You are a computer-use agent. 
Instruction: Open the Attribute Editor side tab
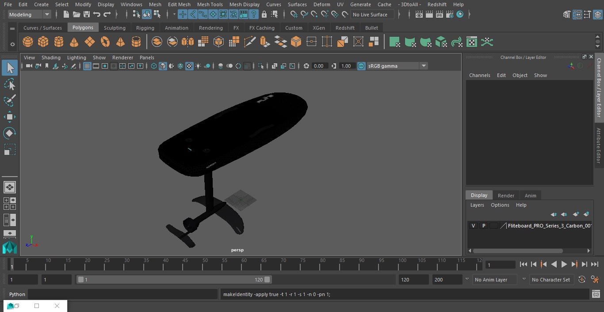pos(599,146)
